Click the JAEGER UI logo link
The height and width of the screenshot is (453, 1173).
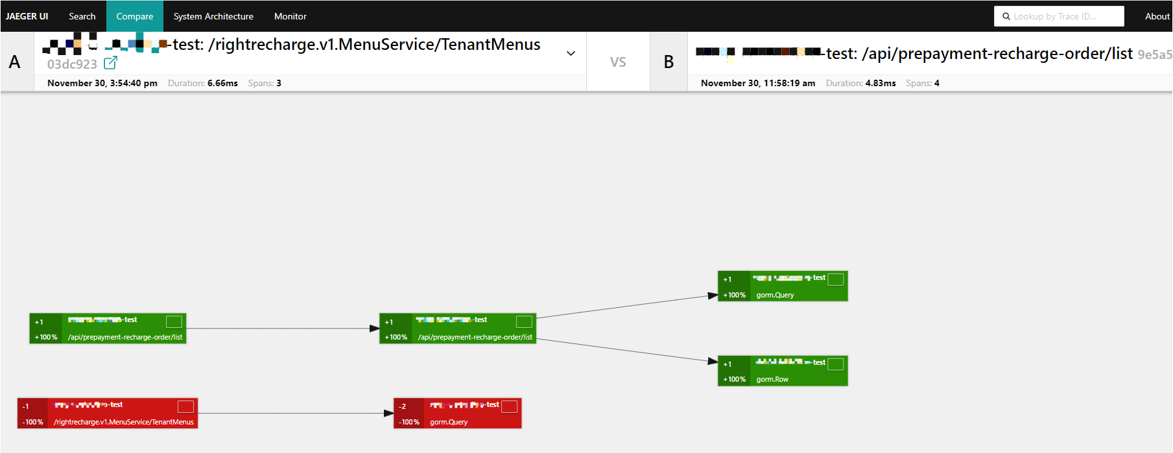(x=27, y=16)
